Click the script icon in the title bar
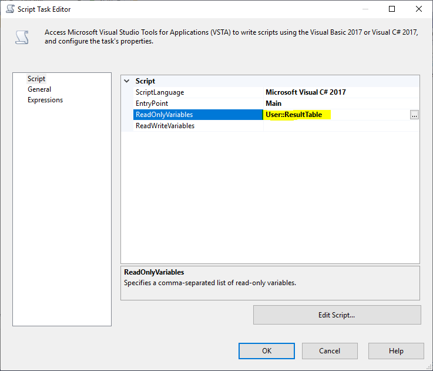The image size is (433, 371). click(x=11, y=9)
